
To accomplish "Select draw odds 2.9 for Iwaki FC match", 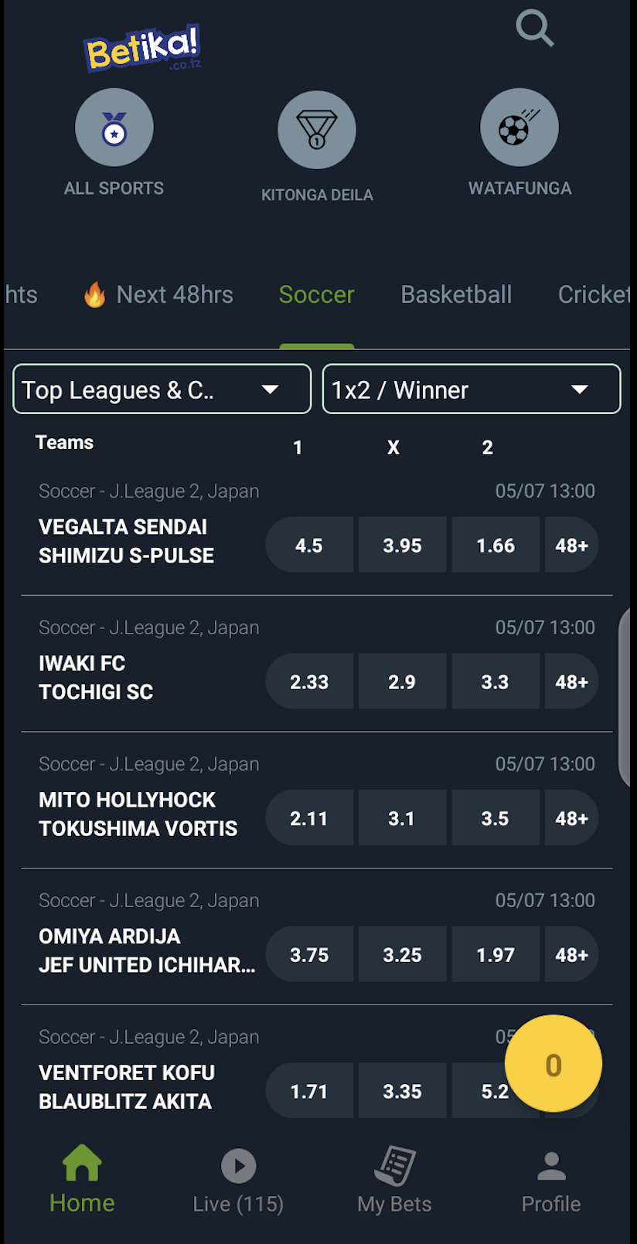I will pos(402,682).
